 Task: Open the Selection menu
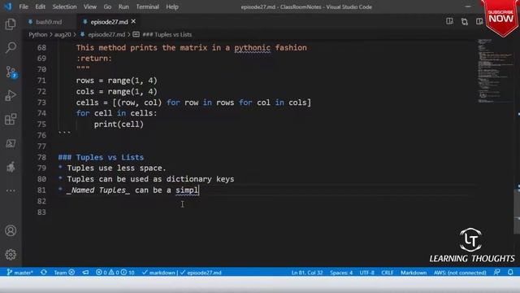[x=64, y=7]
